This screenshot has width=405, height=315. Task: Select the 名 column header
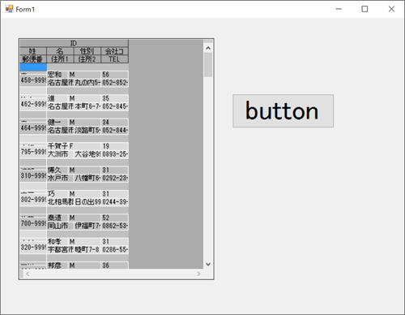[60, 51]
